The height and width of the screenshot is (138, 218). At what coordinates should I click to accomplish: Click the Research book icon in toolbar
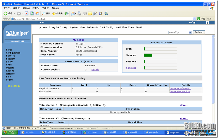pyautogui.click(x=100, y=13)
